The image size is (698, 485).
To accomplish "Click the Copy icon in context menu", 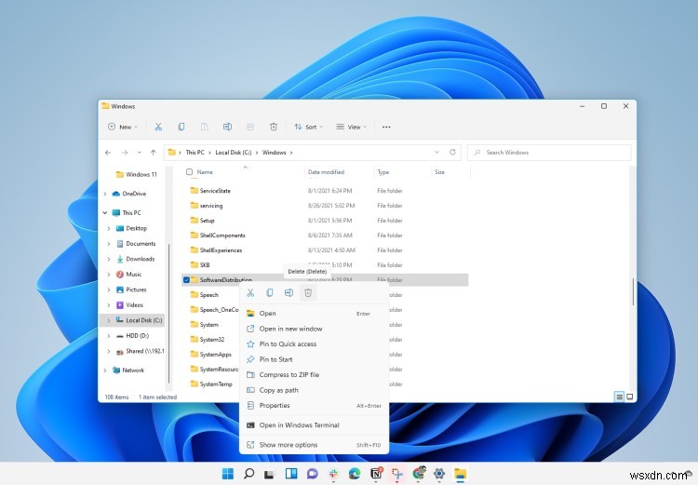I will (270, 292).
